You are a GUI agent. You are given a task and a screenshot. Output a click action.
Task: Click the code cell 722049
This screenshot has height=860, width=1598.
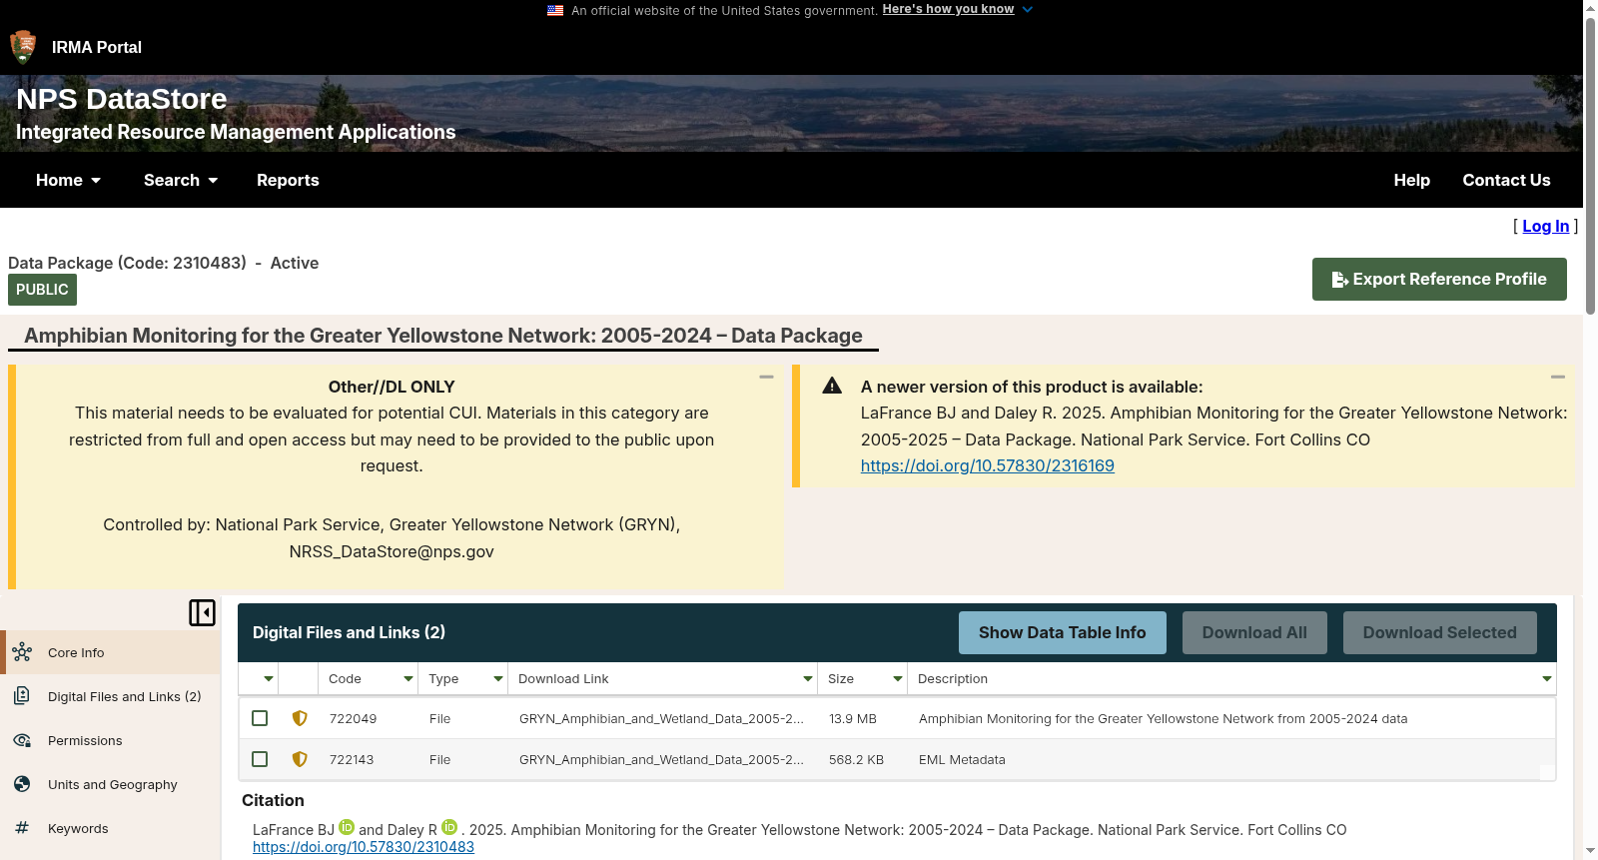click(x=354, y=718)
